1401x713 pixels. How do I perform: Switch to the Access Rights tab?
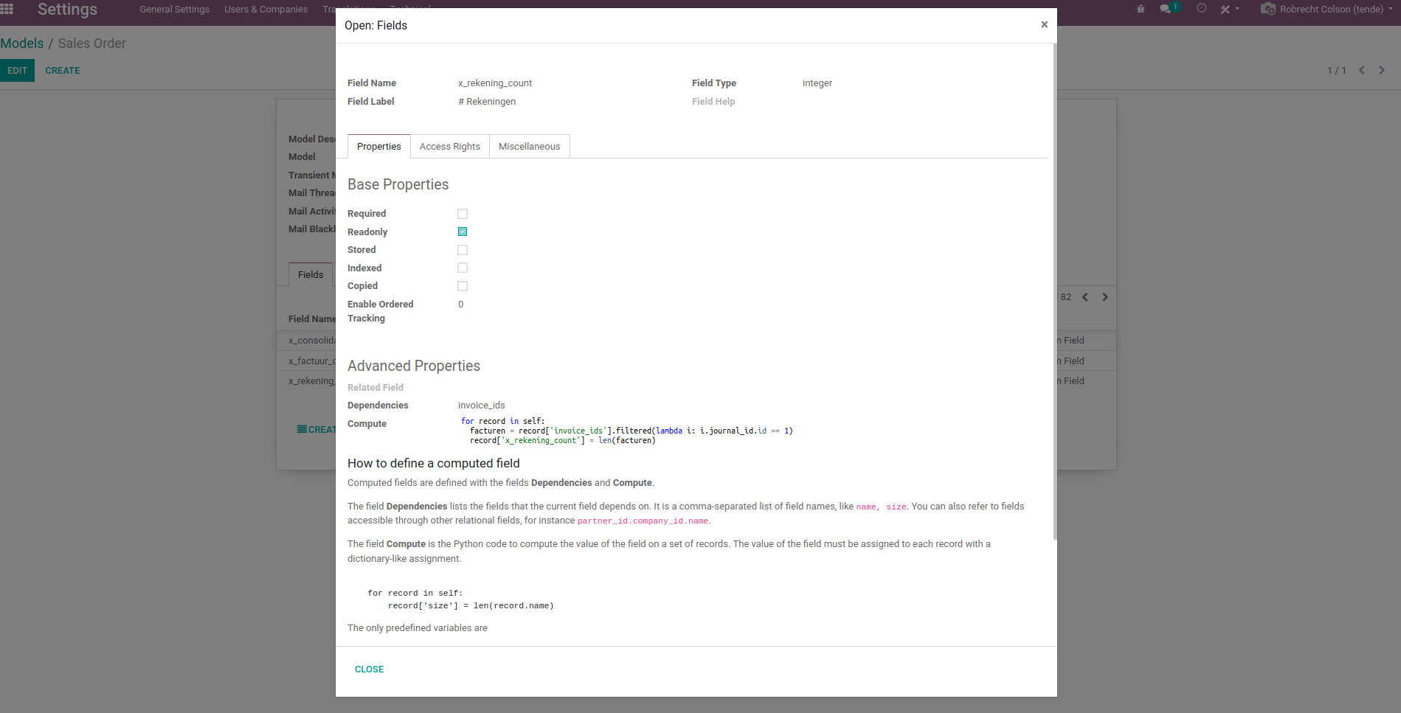(x=449, y=146)
